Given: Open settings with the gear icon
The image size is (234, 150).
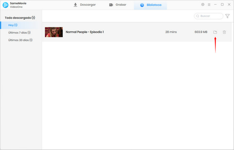Looking at the screenshot, I should pos(203,5).
